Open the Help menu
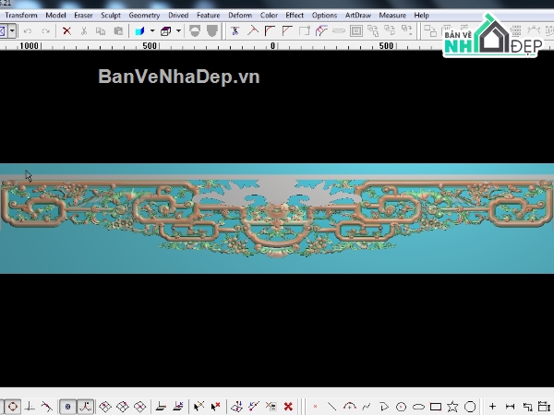Viewport: 554px width, 415px height. click(421, 15)
